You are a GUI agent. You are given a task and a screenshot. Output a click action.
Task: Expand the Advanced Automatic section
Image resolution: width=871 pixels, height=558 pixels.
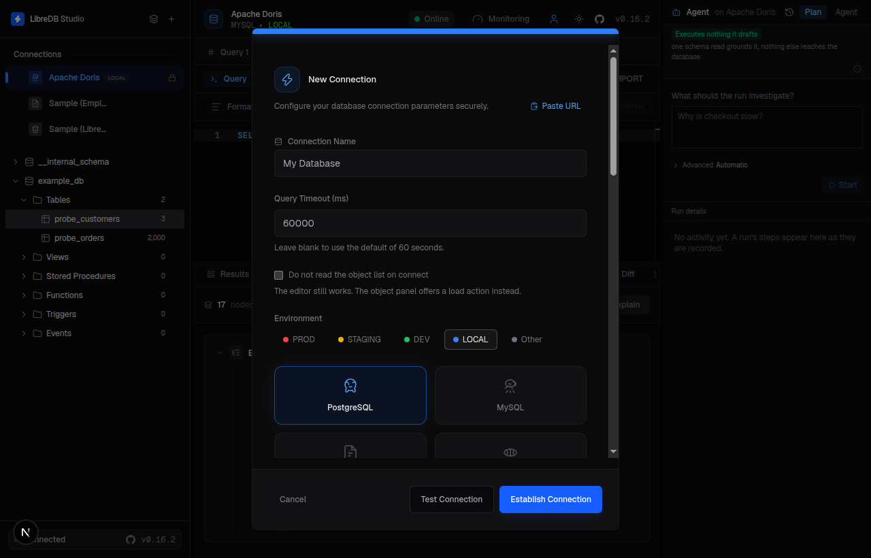point(710,165)
